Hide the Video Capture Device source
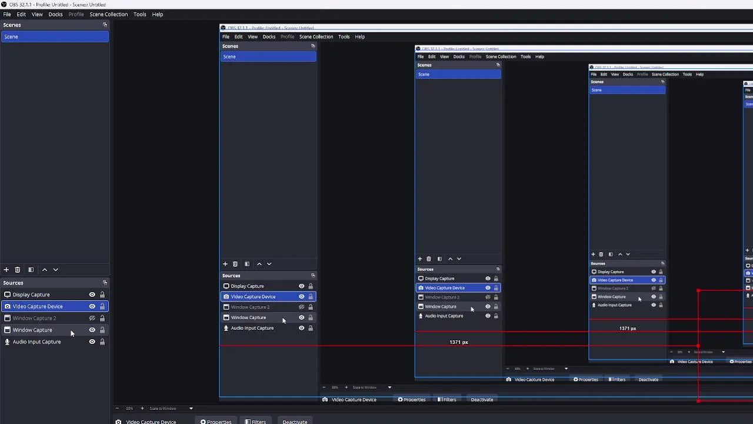 click(92, 306)
